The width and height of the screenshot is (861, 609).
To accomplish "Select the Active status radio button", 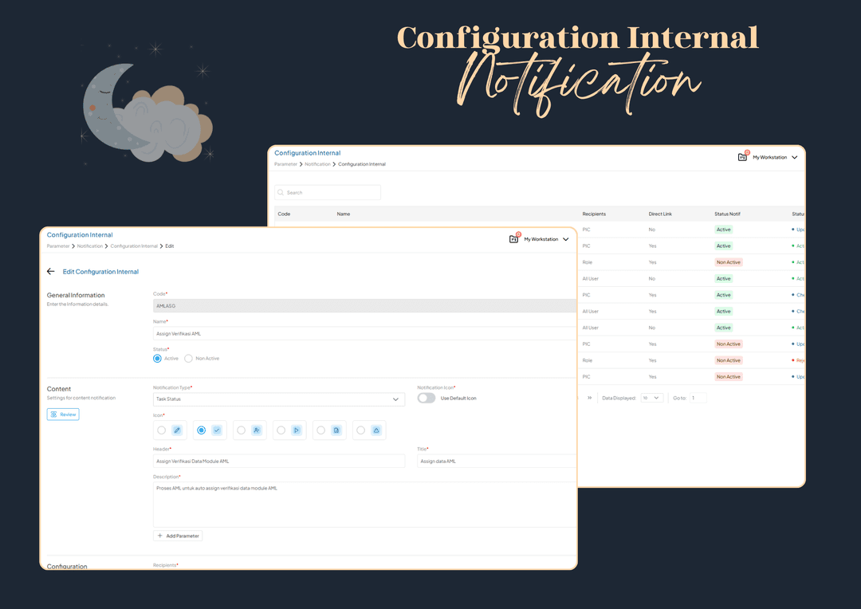I will [x=158, y=359].
